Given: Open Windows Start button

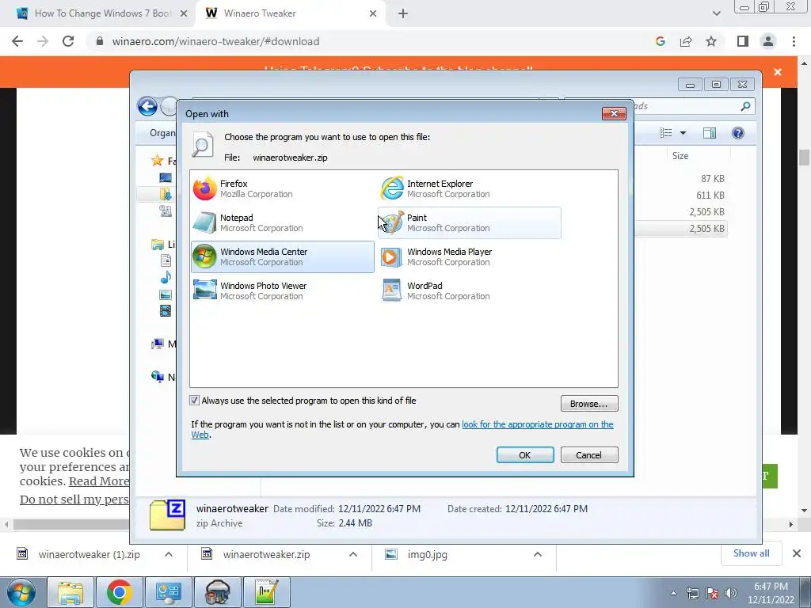Looking at the screenshot, I should (21, 592).
